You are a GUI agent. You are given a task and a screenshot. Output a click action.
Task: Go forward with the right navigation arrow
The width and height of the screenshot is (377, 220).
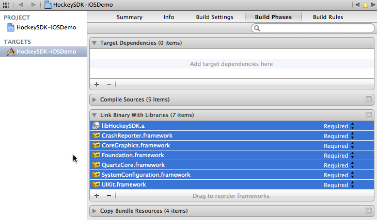[33, 5]
